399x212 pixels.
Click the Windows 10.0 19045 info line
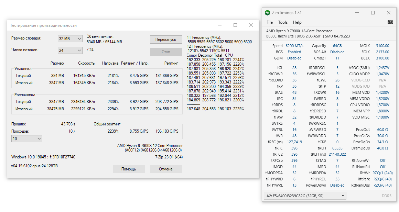(x=44, y=157)
